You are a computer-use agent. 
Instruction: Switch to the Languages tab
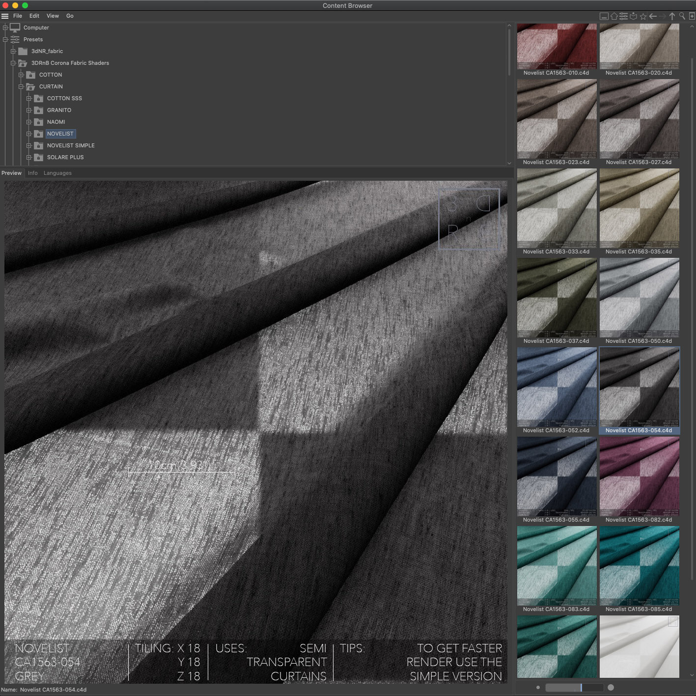(57, 173)
